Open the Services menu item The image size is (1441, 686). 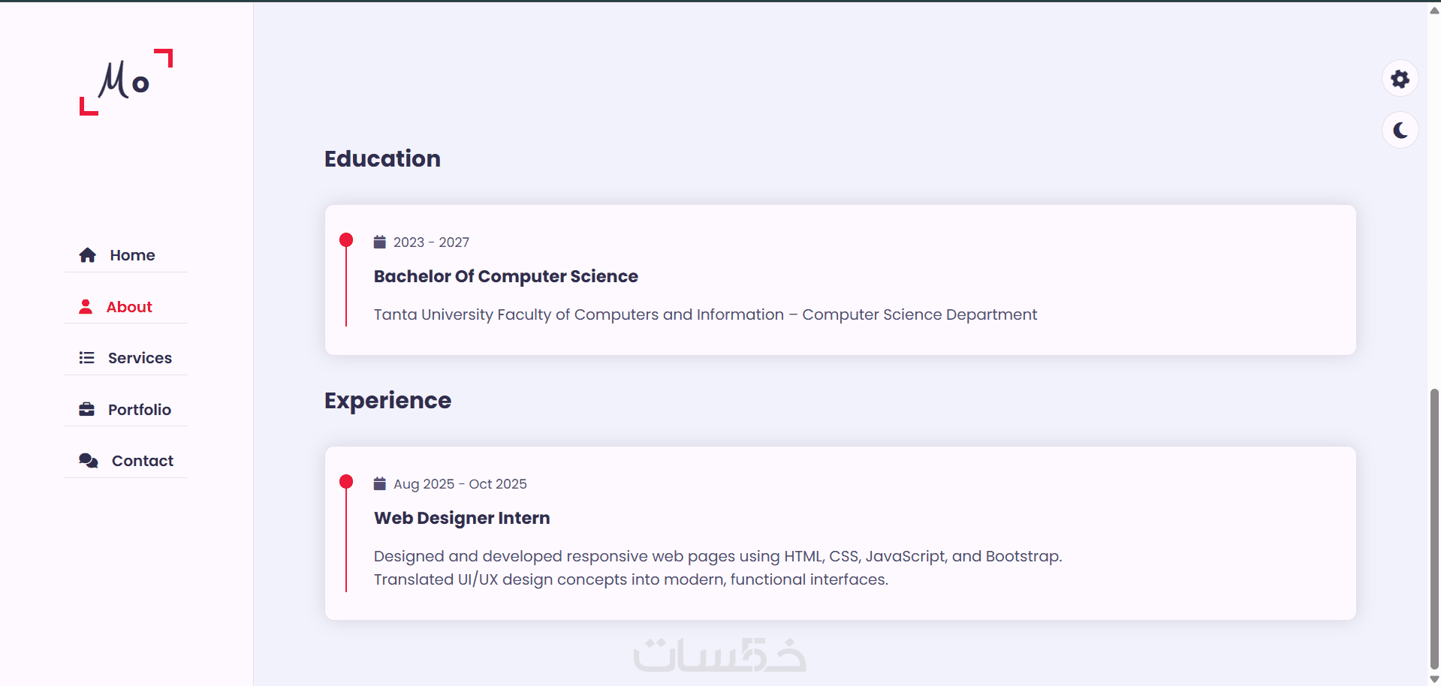140,358
